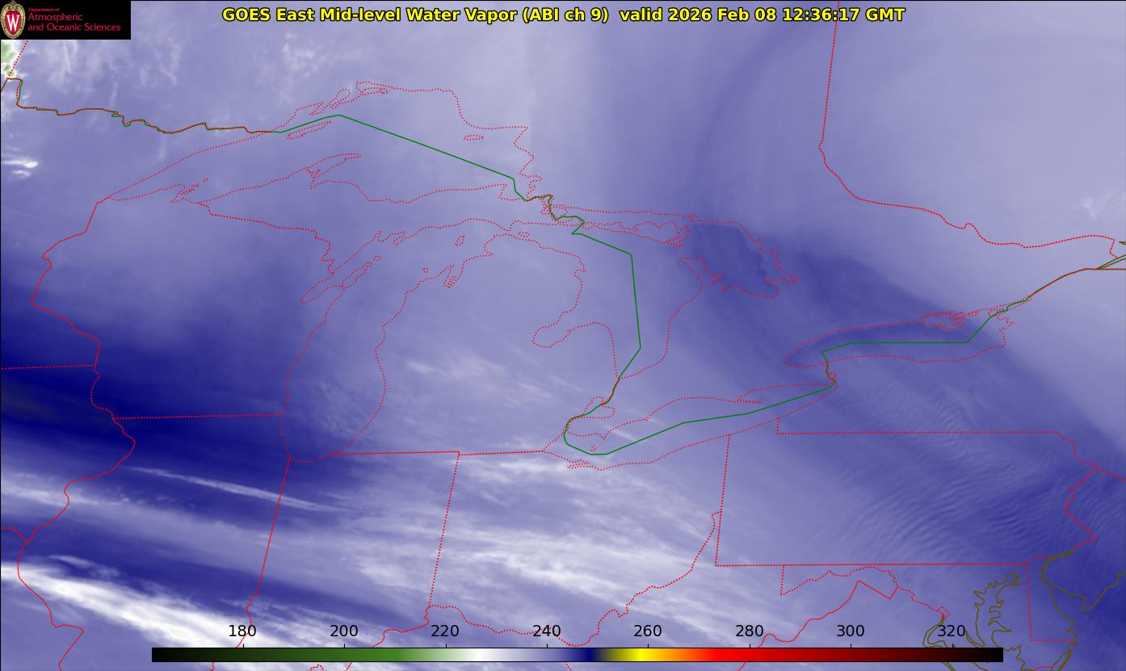Select the 240 value on the color scale
Screen dimensions: 1126x671
coord(547,631)
